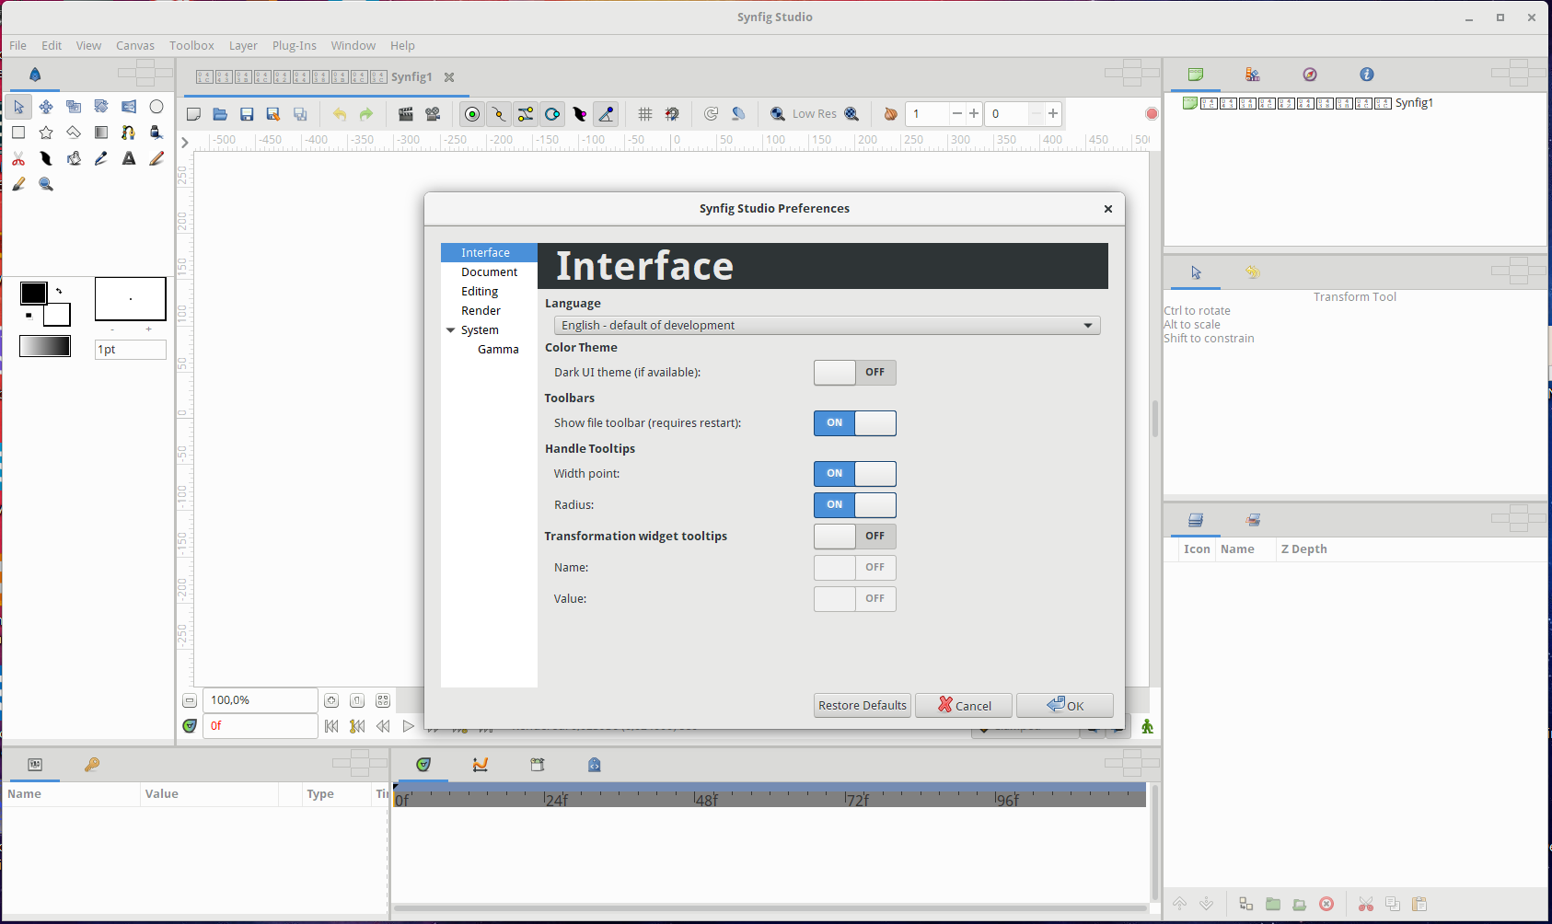Click OK in Preferences dialog
Viewport: 1552px width, 924px height.
click(1065, 706)
